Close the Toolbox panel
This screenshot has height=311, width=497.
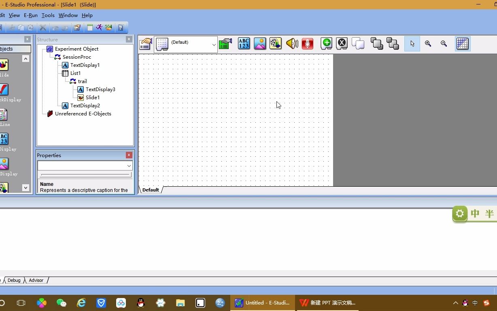[x=27, y=39]
